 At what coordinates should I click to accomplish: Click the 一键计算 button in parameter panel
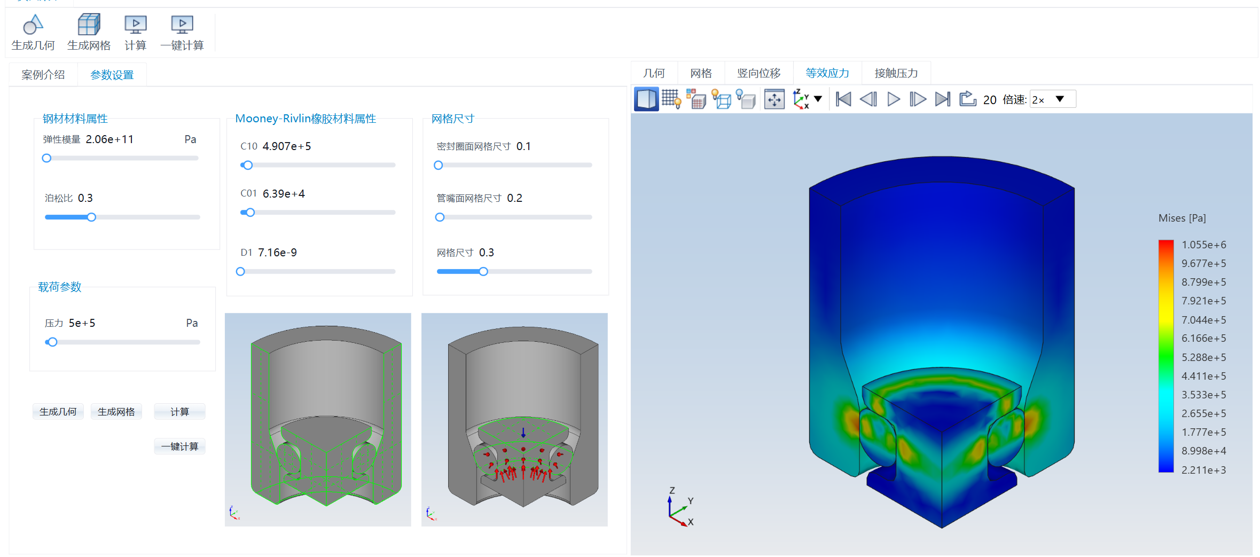[x=180, y=446]
